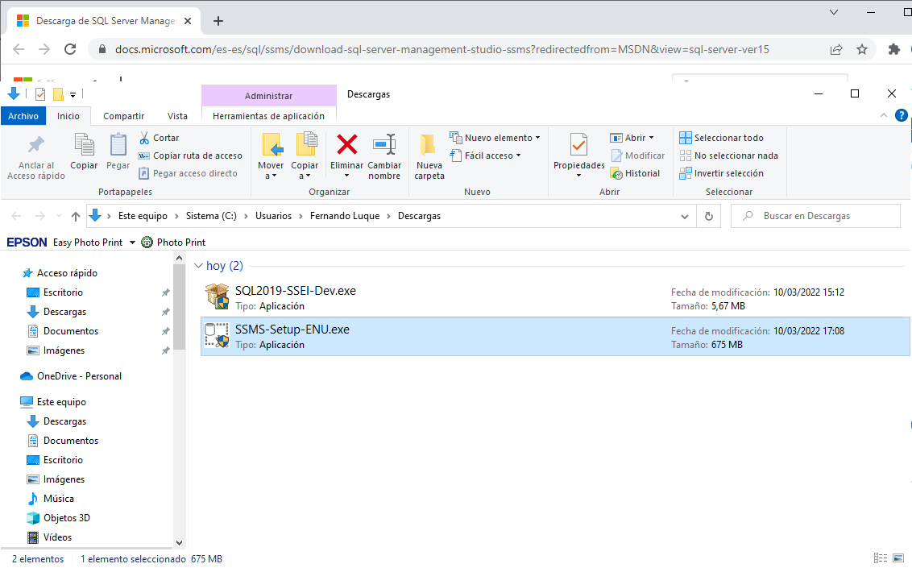Click Seleccionar todo
Viewport: 912px width, 568px height.
pyautogui.click(x=721, y=138)
